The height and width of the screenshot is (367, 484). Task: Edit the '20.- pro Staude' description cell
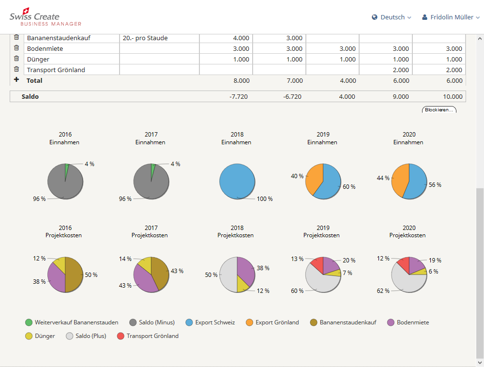click(x=159, y=38)
